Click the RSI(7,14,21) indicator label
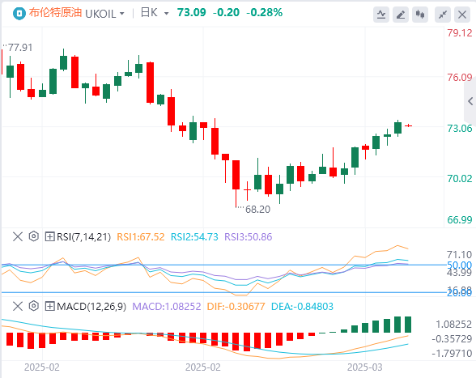The height and width of the screenshot is (378, 476). 84,237
